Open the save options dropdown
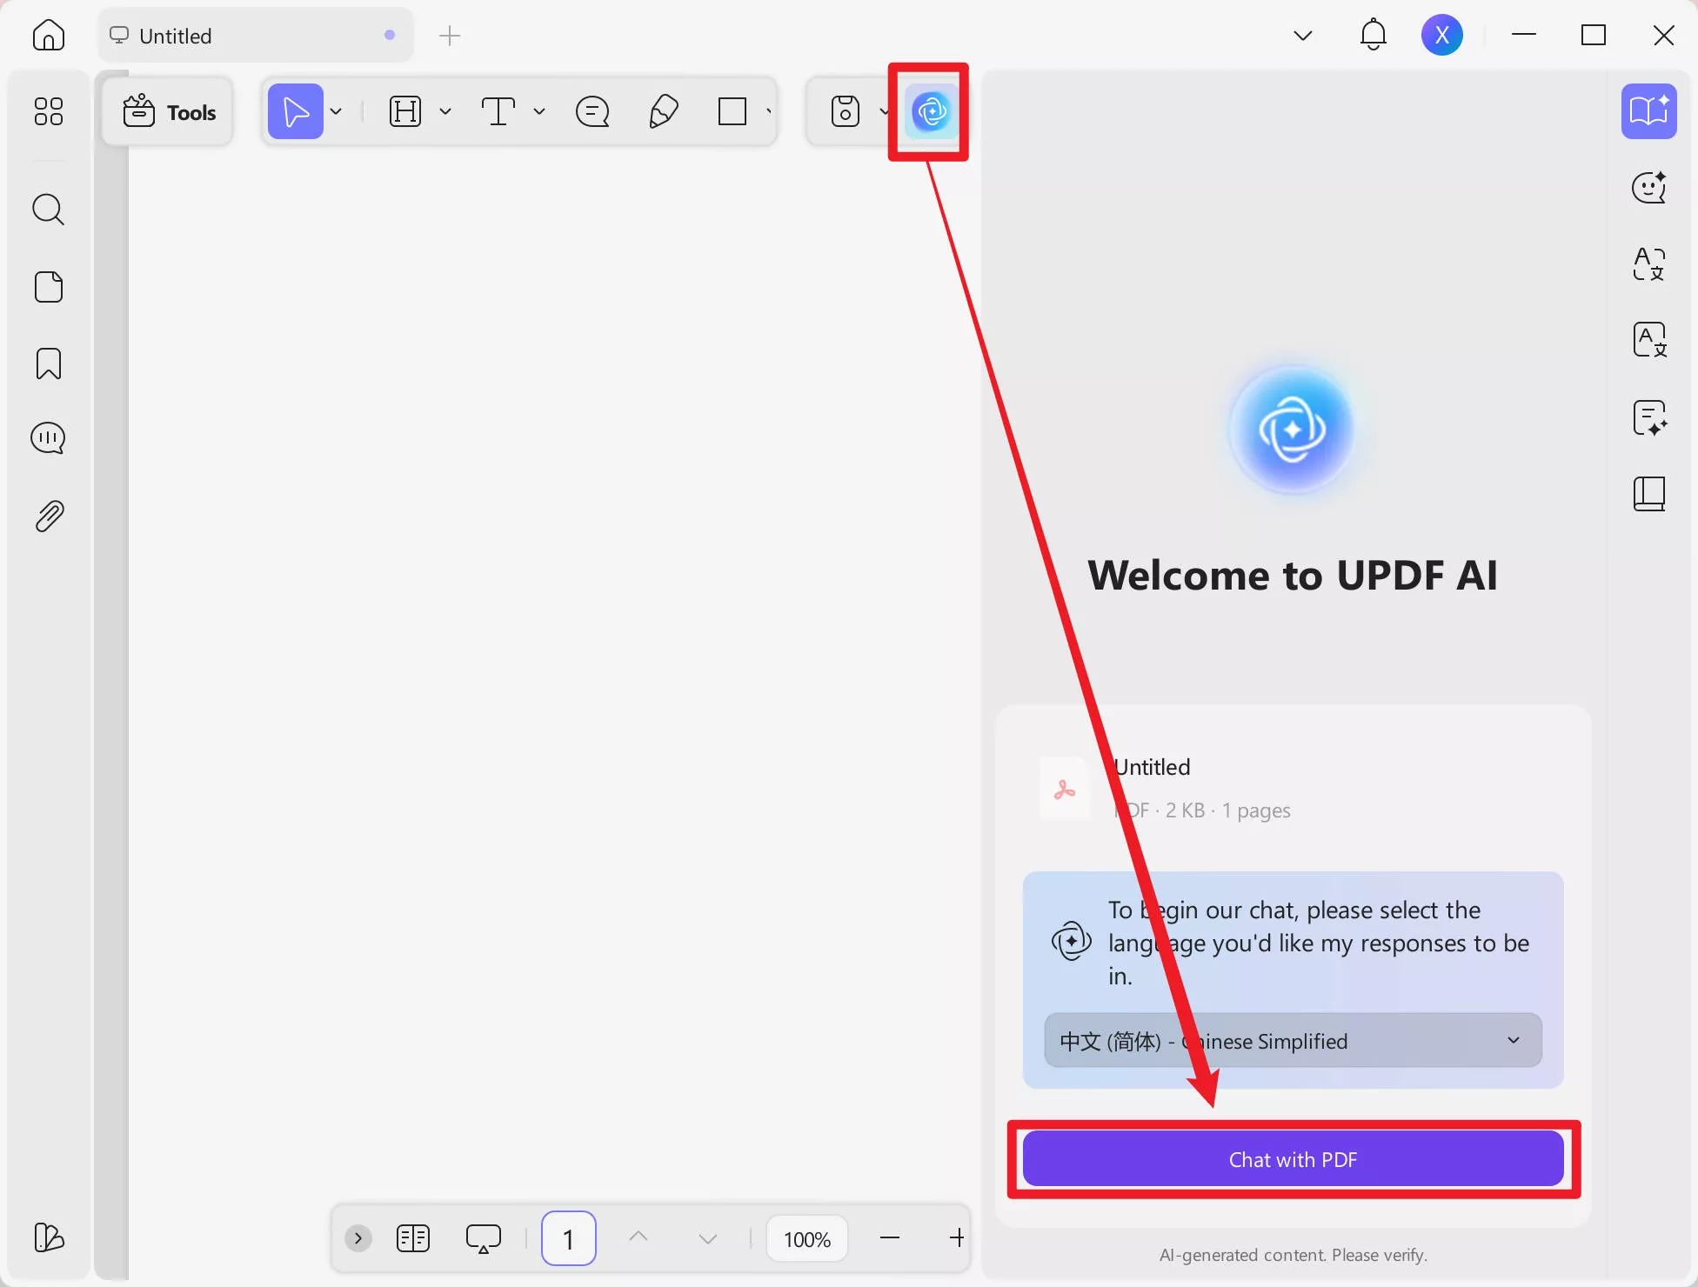 tap(885, 111)
